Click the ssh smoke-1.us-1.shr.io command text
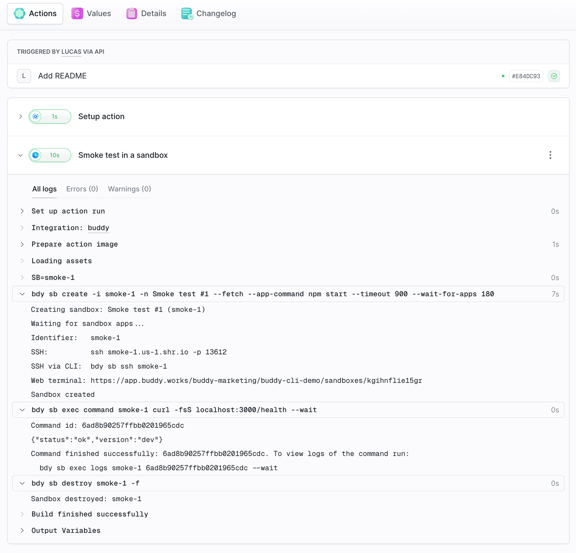 coord(159,352)
